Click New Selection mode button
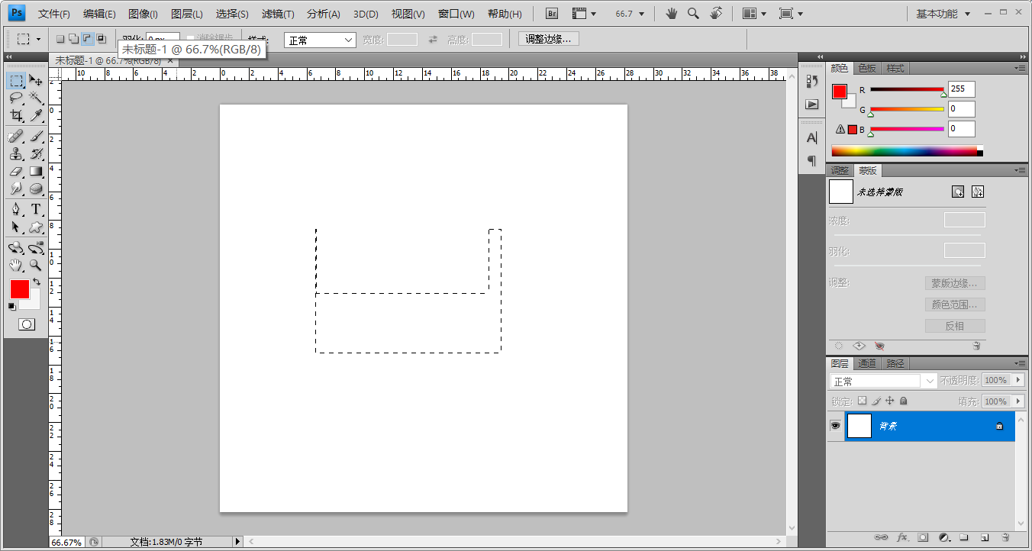This screenshot has height=551, width=1032. (x=60, y=39)
